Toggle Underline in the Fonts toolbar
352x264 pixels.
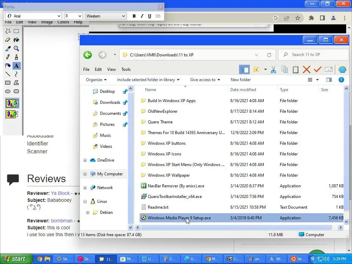tap(150, 16)
